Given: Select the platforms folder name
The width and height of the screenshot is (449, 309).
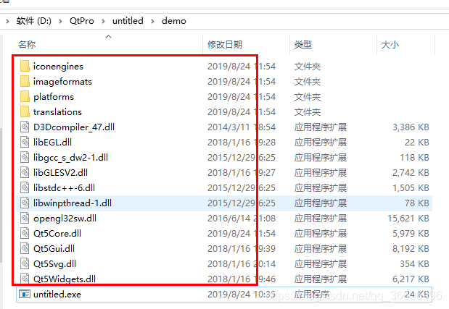Looking at the screenshot, I should coord(54,97).
